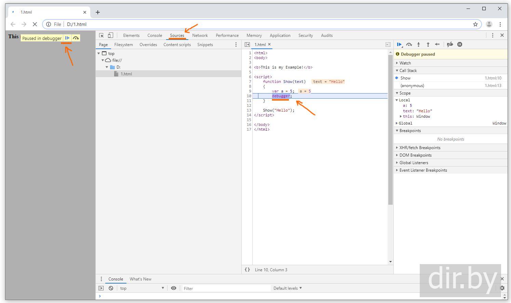This screenshot has width=511, height=303.
Task: Select the (anonymous) call stack frame
Action: pos(412,86)
